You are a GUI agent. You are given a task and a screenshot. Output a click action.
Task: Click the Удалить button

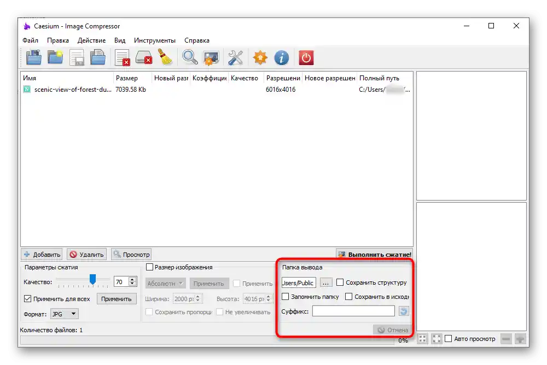tap(86, 255)
